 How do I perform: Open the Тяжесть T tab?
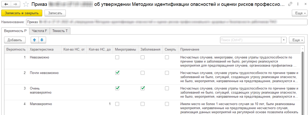(x=60, y=31)
